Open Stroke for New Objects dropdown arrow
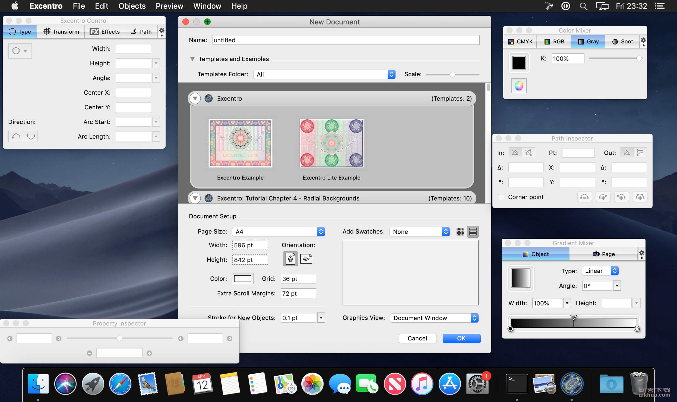This screenshot has height=402, width=677. pos(321,318)
